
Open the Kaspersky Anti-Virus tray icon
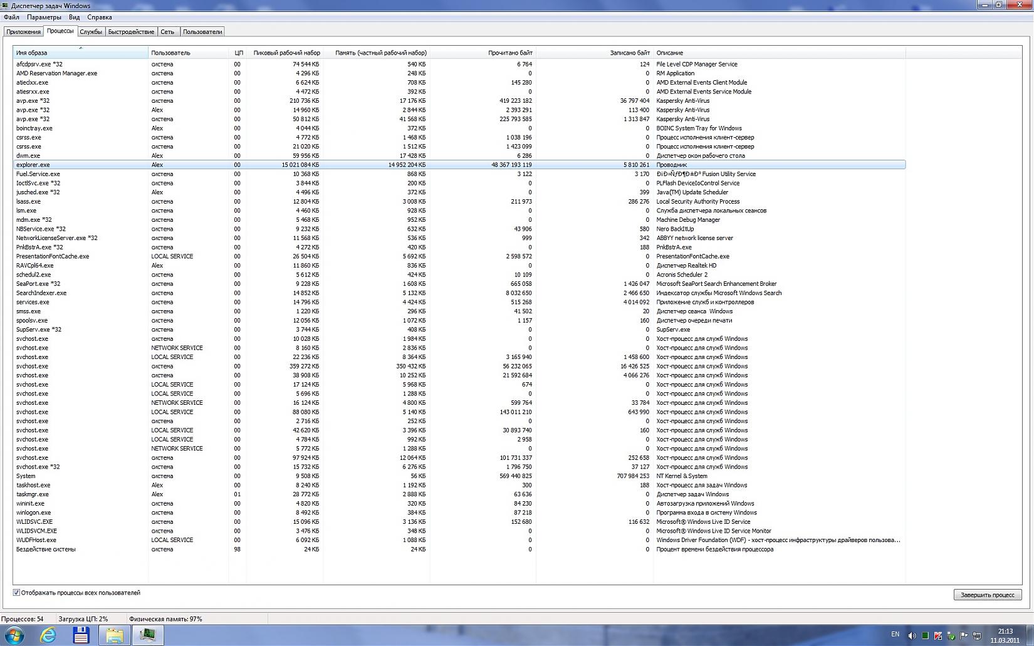click(938, 635)
